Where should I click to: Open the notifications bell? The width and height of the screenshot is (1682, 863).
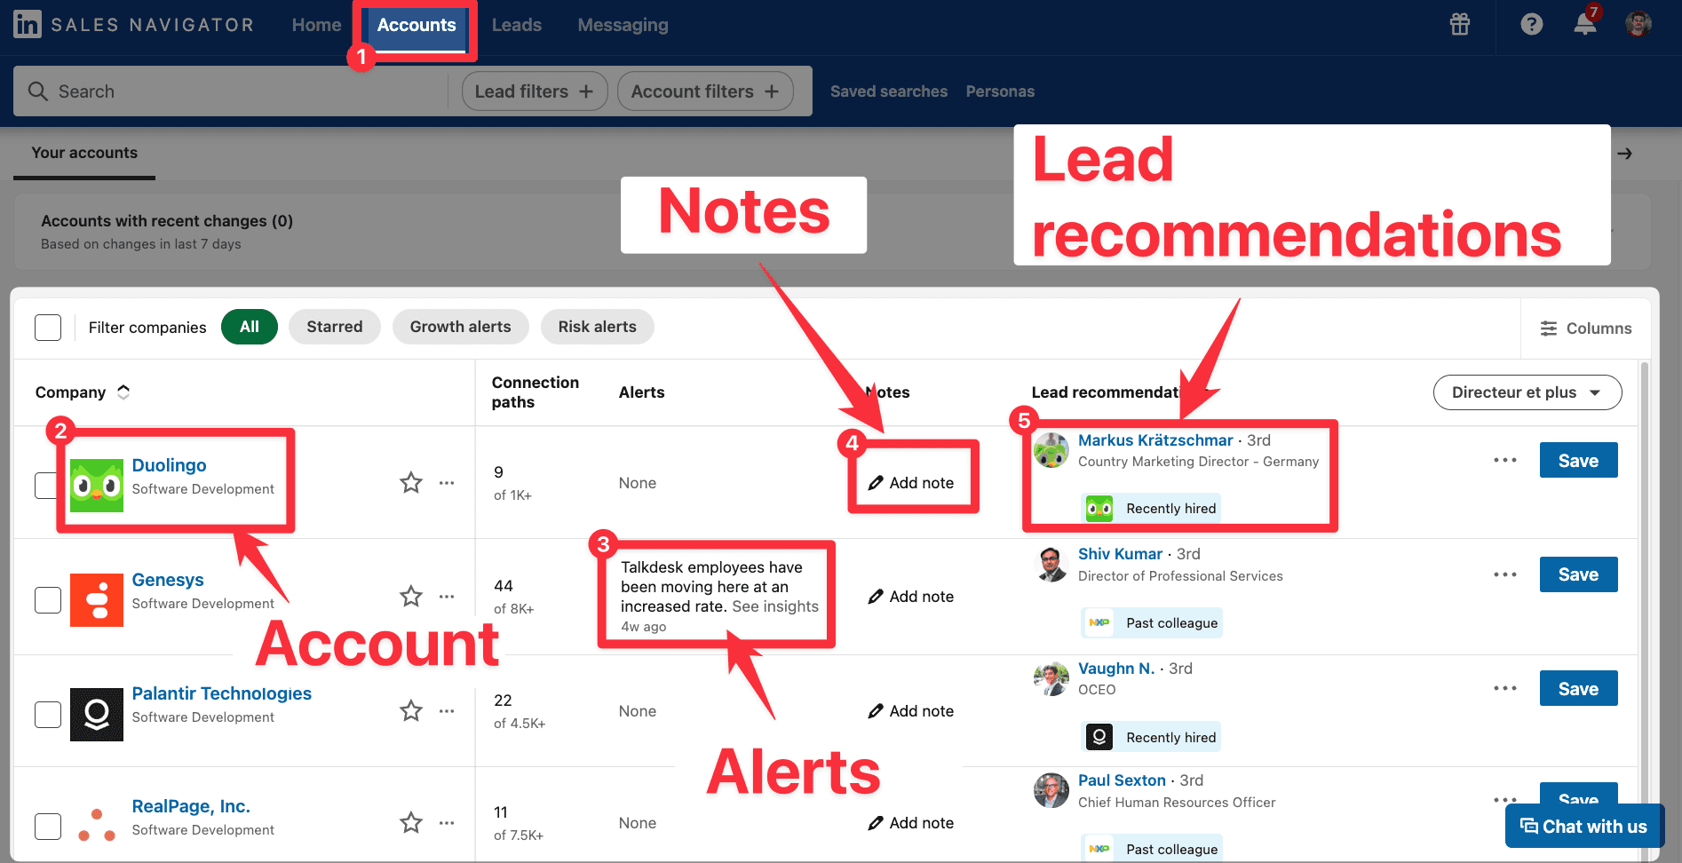(1585, 24)
